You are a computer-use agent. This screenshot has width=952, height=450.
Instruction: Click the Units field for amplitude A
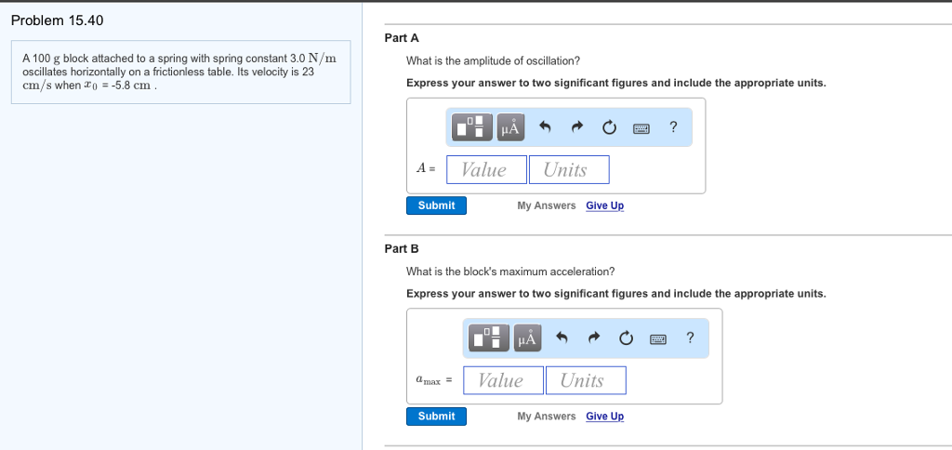tap(569, 169)
